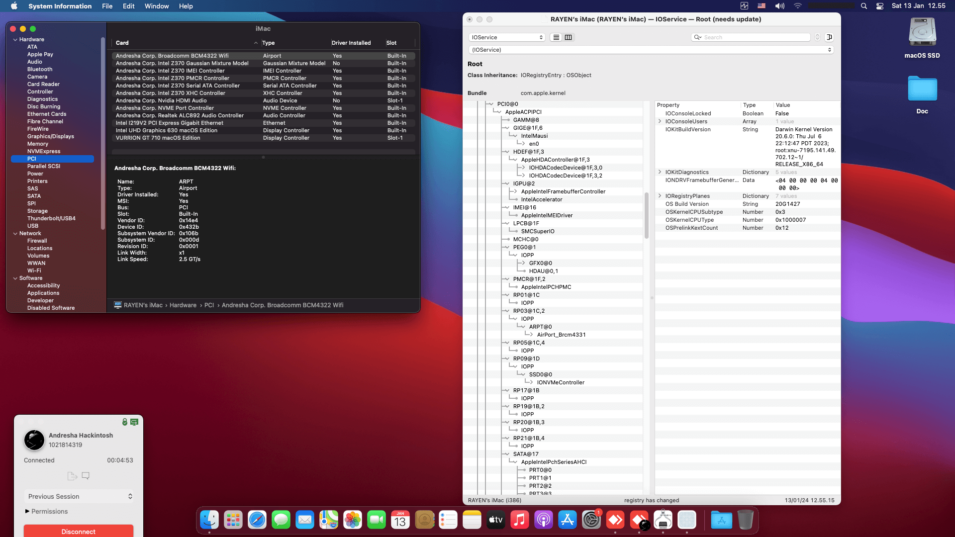Collapse PCI0@0 tree node

[490, 104]
